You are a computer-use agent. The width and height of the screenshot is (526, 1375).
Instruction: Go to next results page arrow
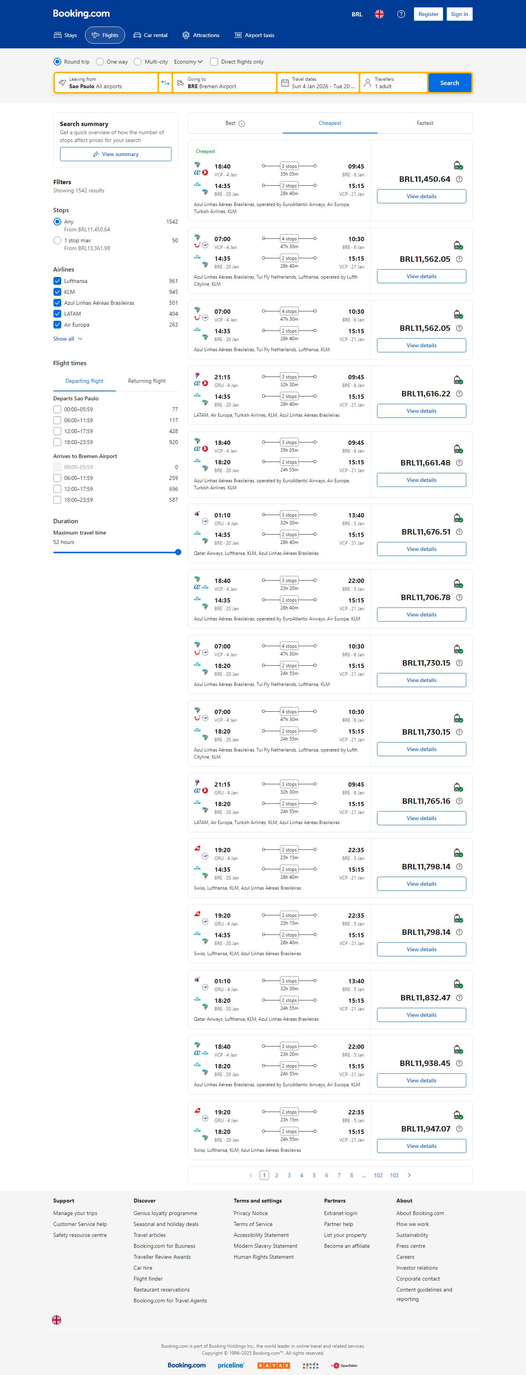tap(409, 1175)
